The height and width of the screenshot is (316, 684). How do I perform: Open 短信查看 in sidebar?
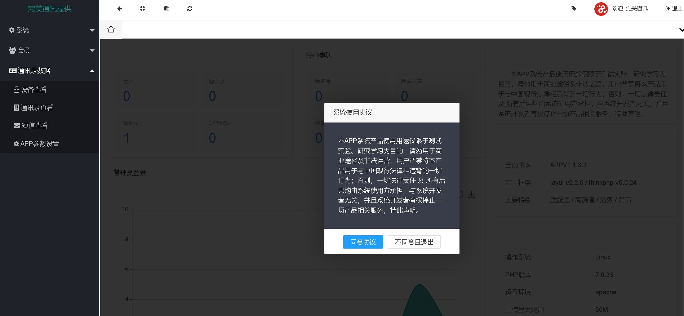point(50,126)
